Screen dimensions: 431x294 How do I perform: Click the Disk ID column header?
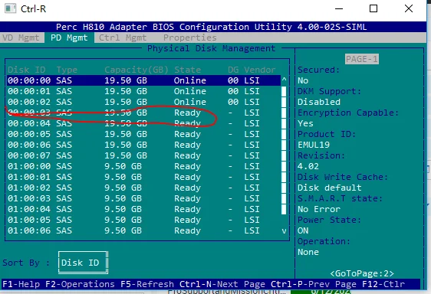pos(26,70)
